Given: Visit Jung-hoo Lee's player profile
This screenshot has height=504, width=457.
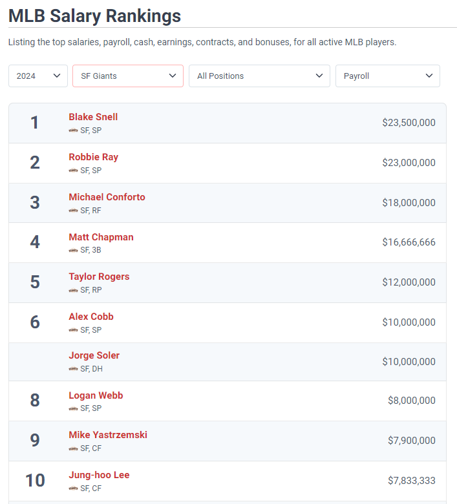Looking at the screenshot, I should tap(99, 475).
